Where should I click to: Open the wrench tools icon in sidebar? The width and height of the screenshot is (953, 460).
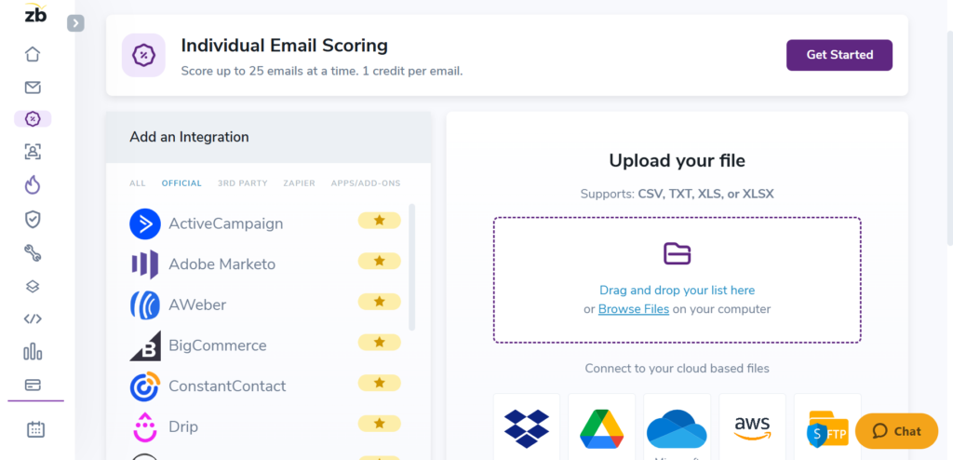[33, 252]
